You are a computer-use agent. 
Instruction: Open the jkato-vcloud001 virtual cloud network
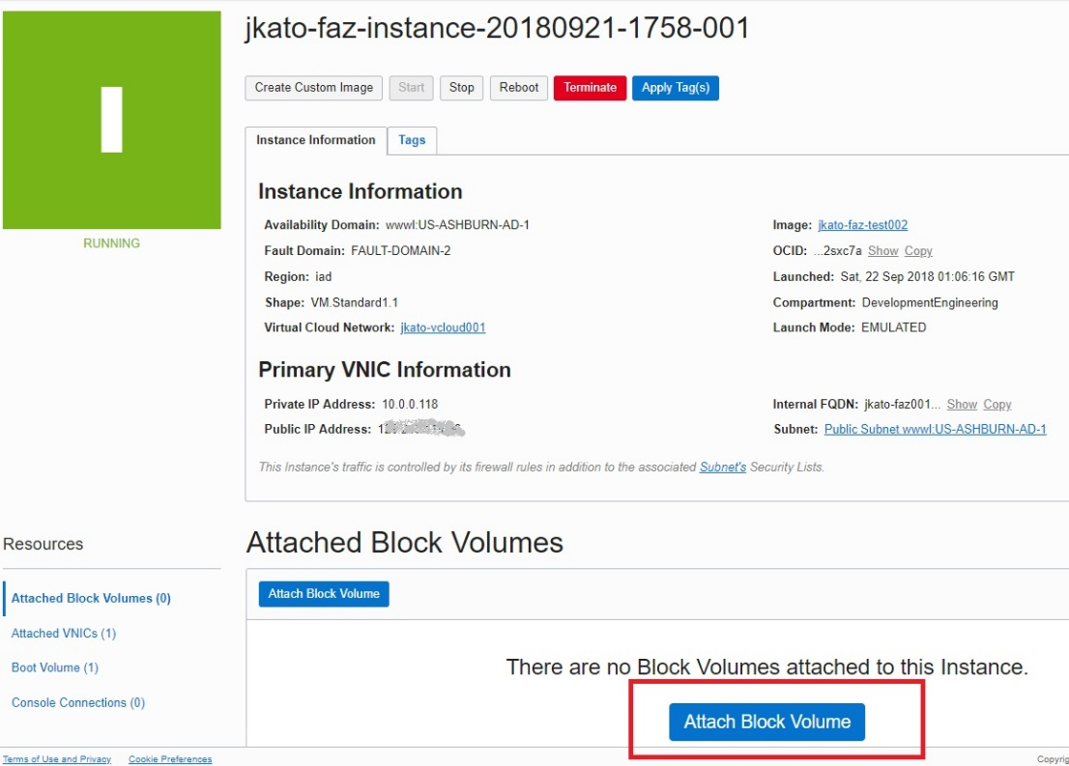tap(443, 326)
